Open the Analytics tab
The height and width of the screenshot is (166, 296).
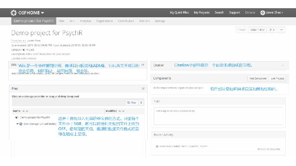click(86, 21)
